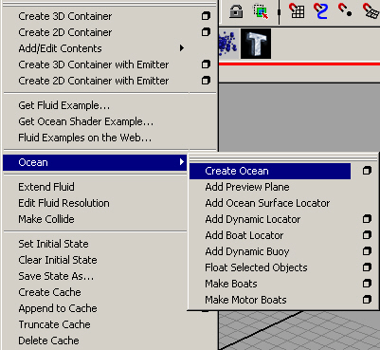
Task: Choose Create 3D Container menu item
Action: point(65,16)
